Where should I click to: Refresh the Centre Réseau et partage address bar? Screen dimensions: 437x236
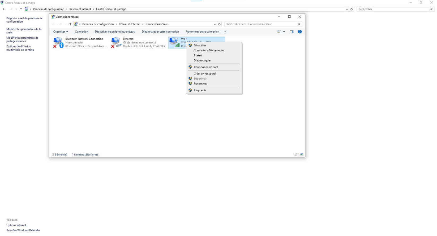coord(352,9)
